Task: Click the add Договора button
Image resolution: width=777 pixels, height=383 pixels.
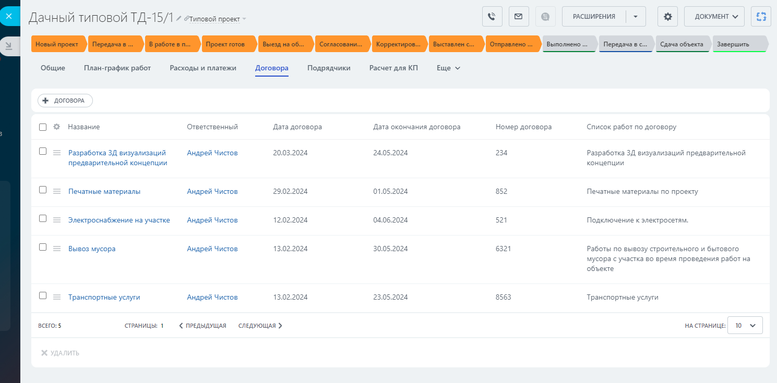Action: [65, 101]
